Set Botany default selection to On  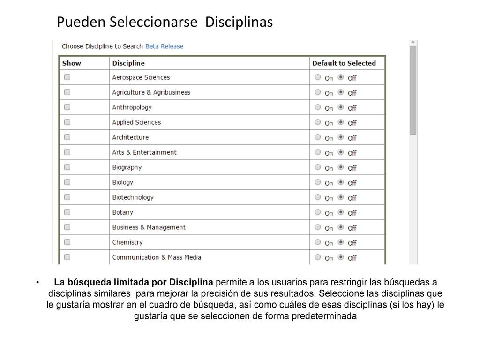tap(318, 212)
